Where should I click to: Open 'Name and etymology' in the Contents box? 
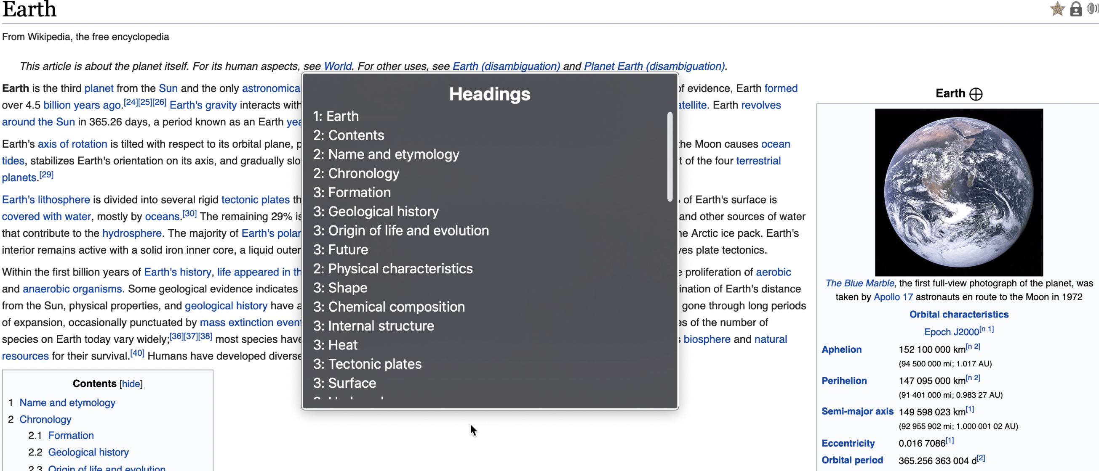click(x=67, y=402)
